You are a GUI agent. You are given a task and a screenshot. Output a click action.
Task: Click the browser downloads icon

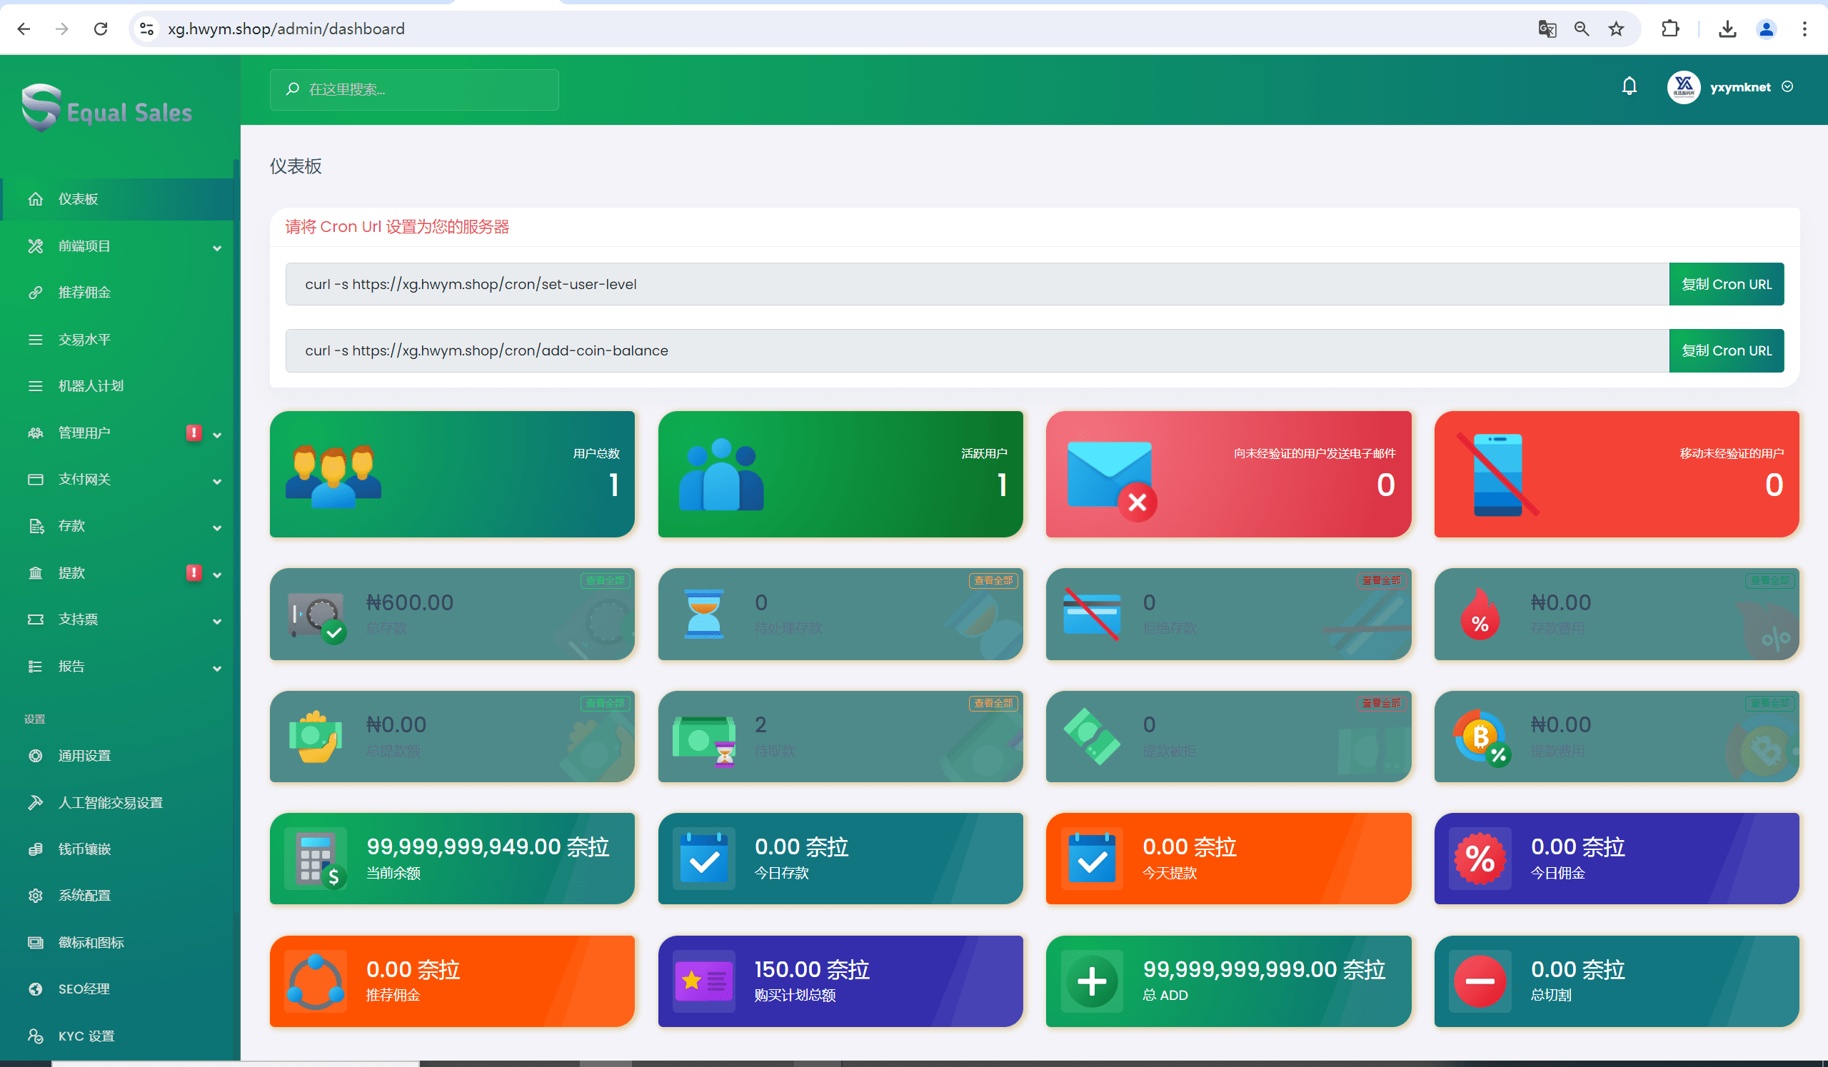(x=1727, y=29)
